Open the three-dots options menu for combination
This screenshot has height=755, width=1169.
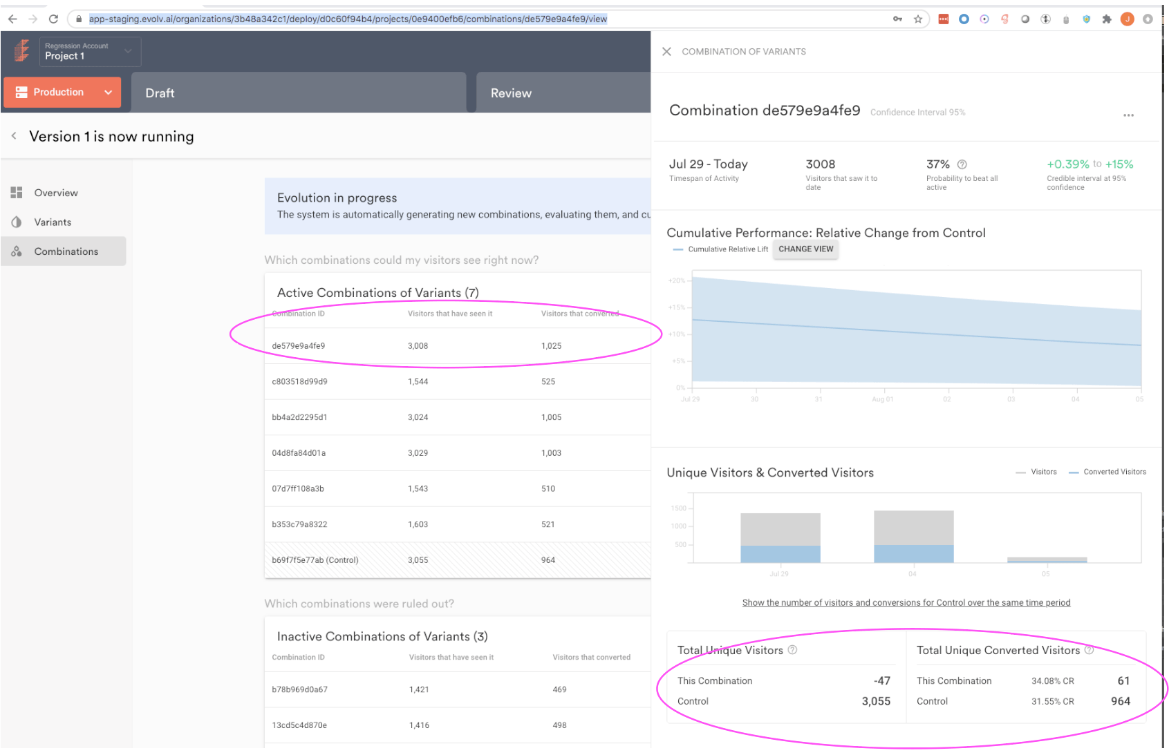[x=1128, y=115]
